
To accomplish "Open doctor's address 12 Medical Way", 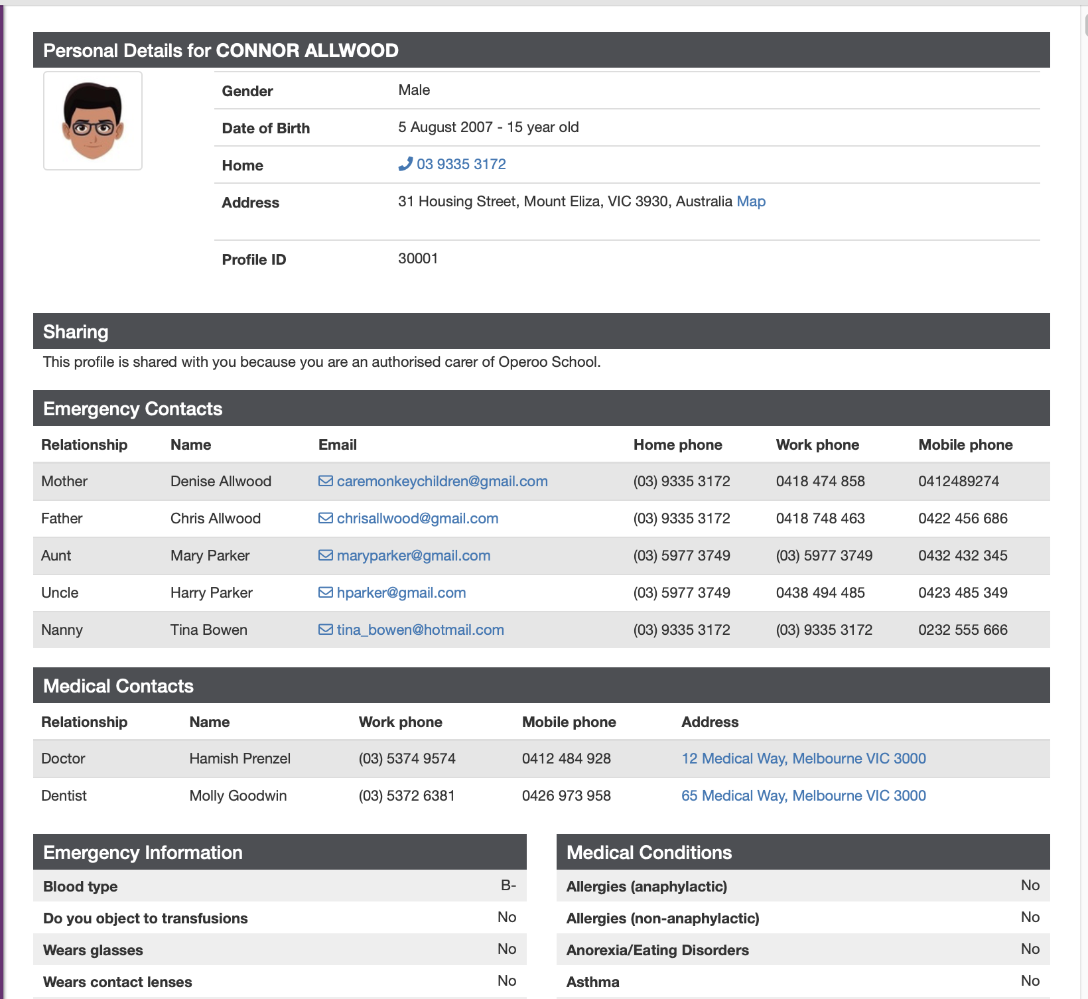I will 803,758.
